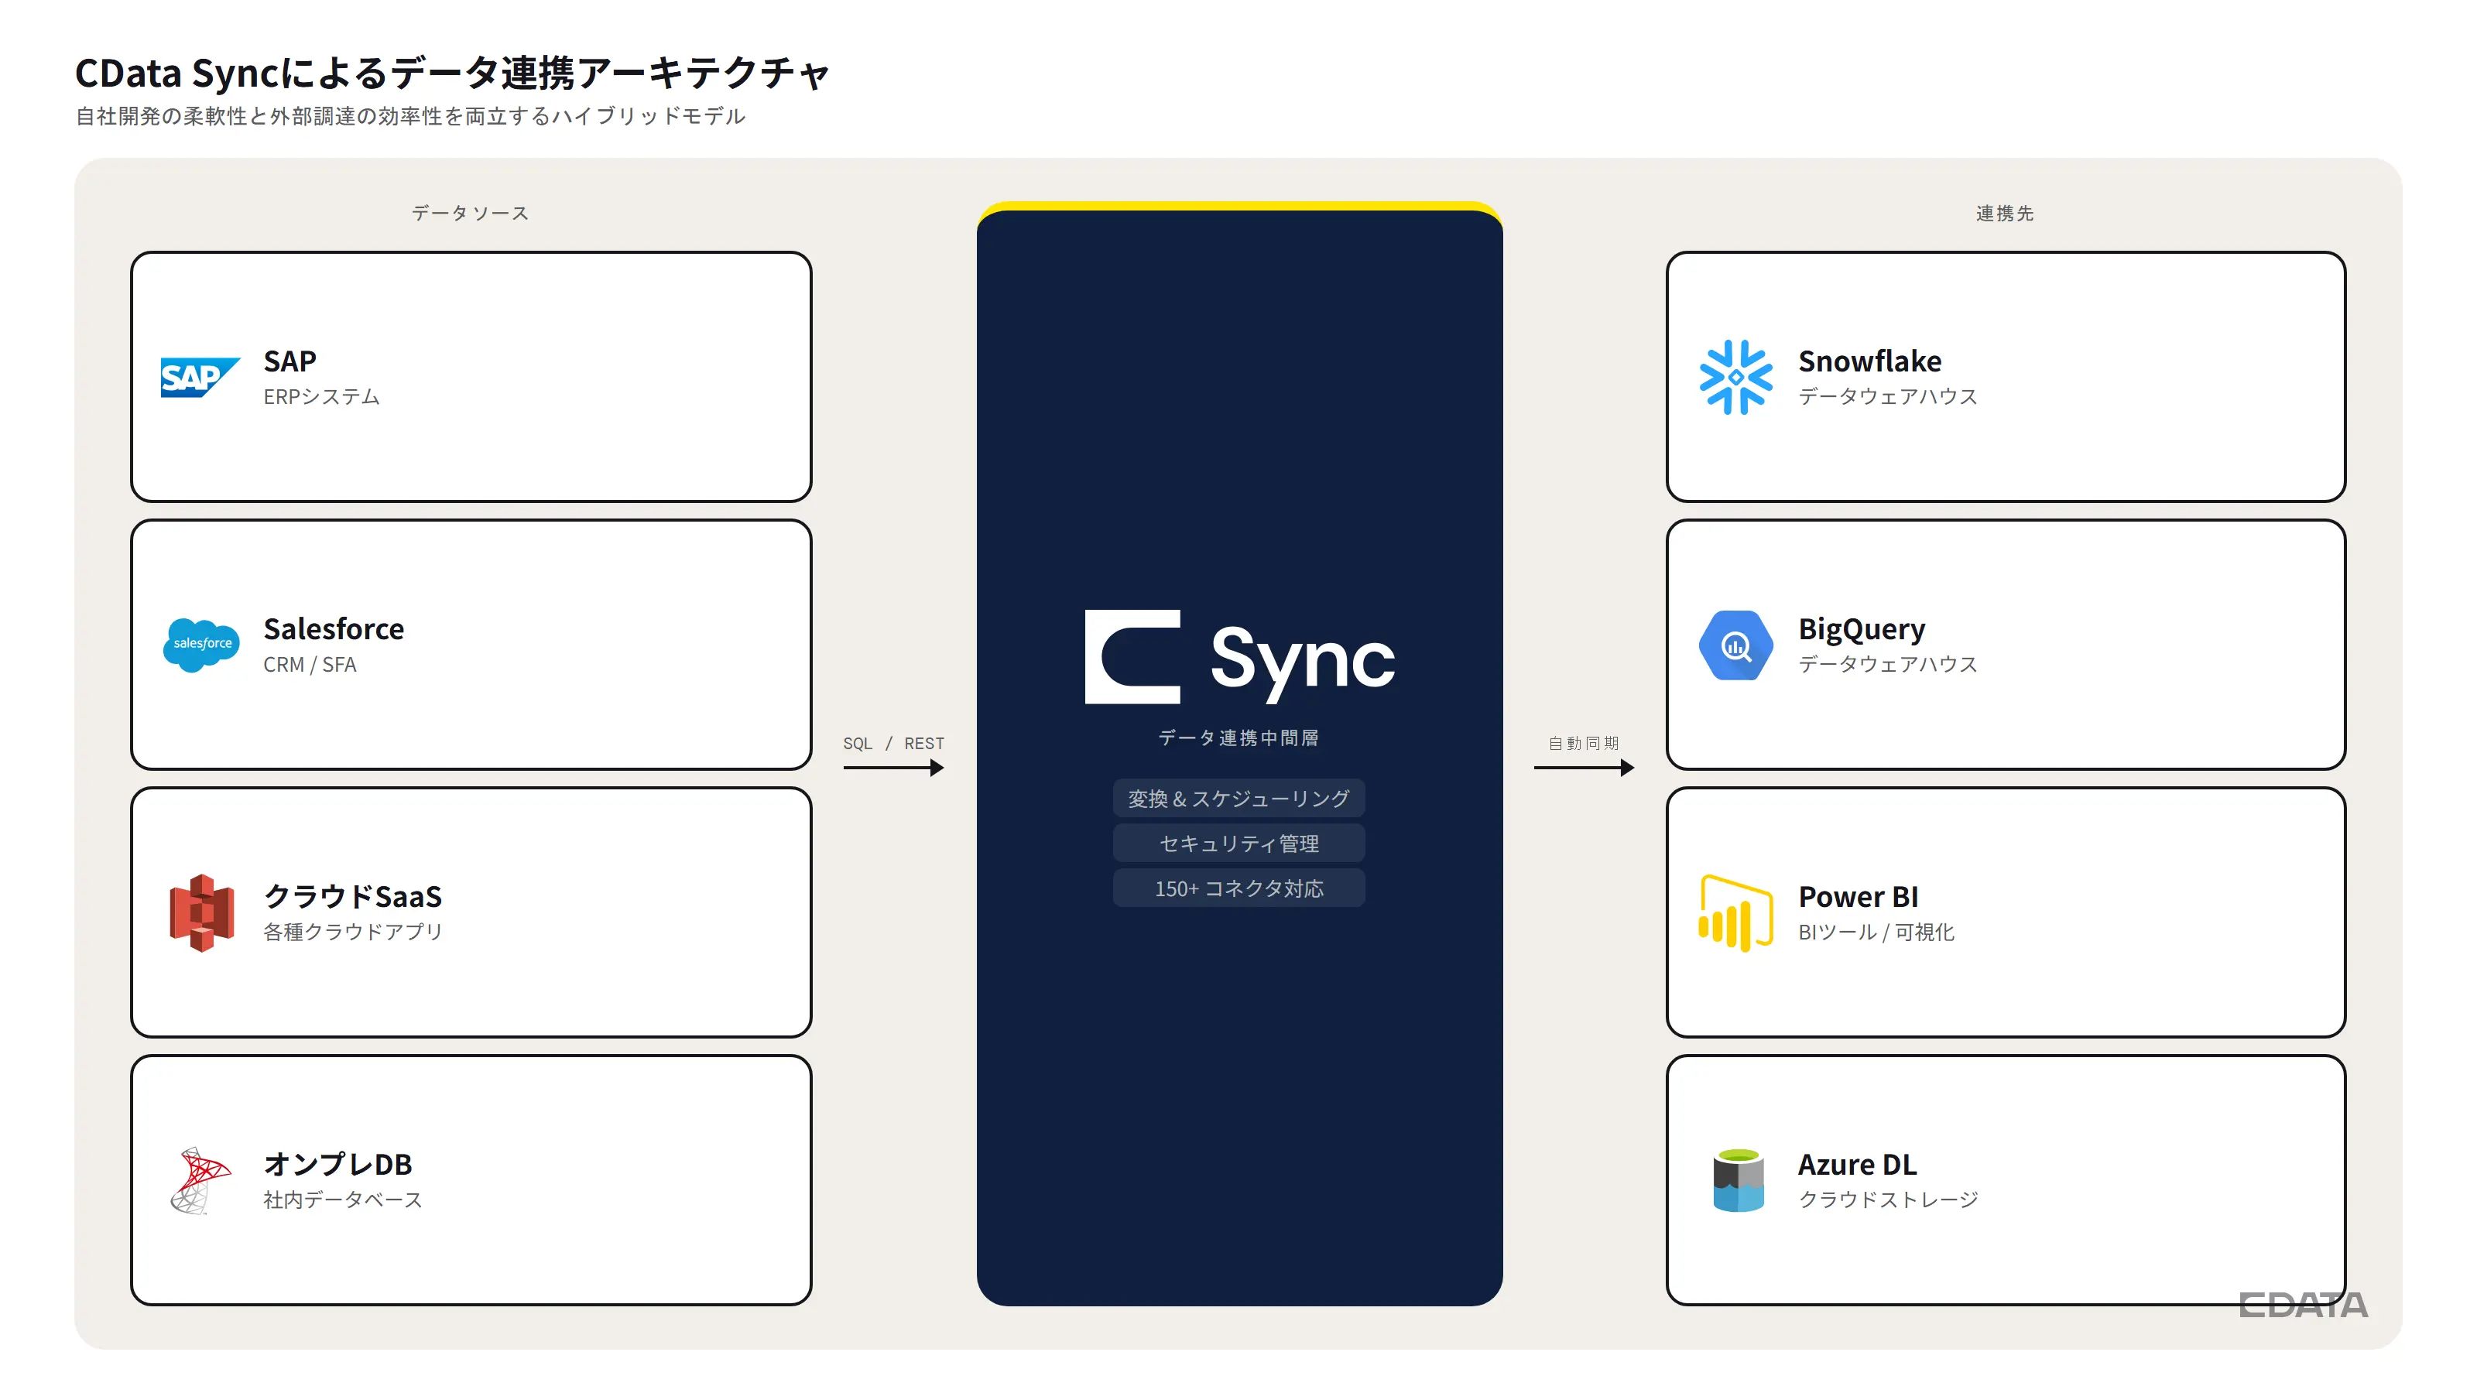Image resolution: width=2477 pixels, height=1393 pixels.
Task: Click the BigQuery hexagon icon
Action: click(x=1735, y=645)
